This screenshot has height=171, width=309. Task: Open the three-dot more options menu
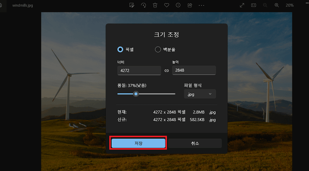pyautogui.click(x=201, y=5)
